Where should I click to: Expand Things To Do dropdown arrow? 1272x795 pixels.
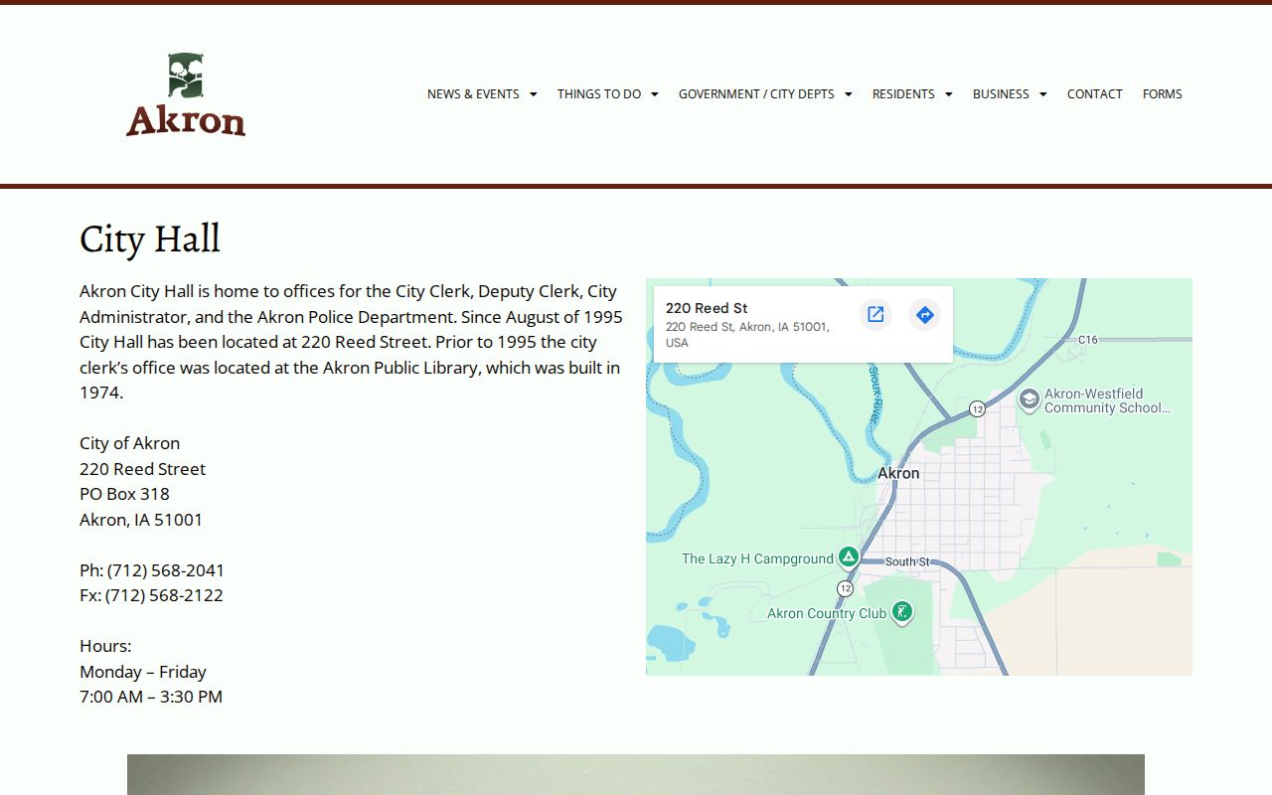pyautogui.click(x=654, y=94)
